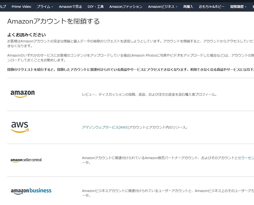Click the bold 閉鎖のリクエストを続行すると paragraph
Viewport: 254px width, 205px height.
point(130,70)
